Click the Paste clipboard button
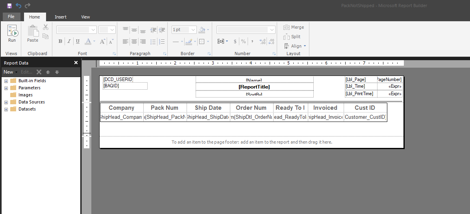Image resolution: width=470 pixels, height=214 pixels. pyautogui.click(x=33, y=33)
